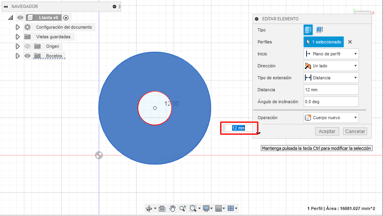Viewport: 383px width, 216px height.
Task: Click the floating 12 mm distance field
Action: (238, 128)
